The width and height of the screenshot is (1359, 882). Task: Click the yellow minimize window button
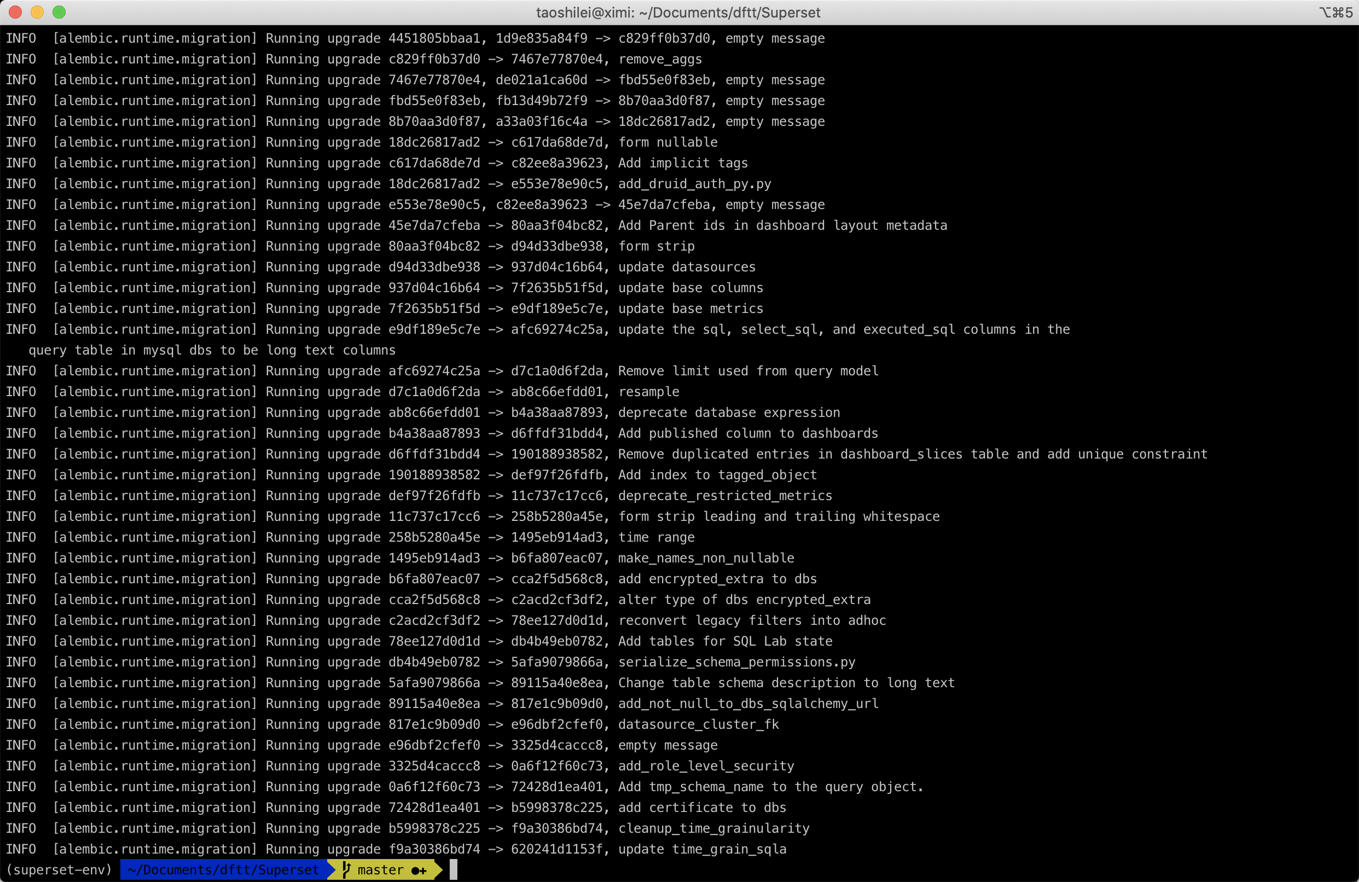(x=37, y=12)
